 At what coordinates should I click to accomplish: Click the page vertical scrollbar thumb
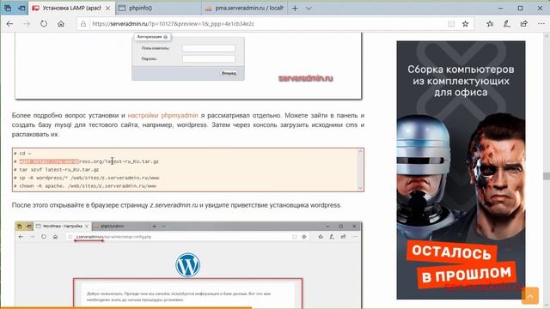point(547,176)
